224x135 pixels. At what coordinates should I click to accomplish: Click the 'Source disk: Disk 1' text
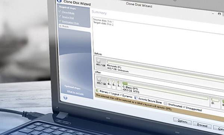pos(103,21)
